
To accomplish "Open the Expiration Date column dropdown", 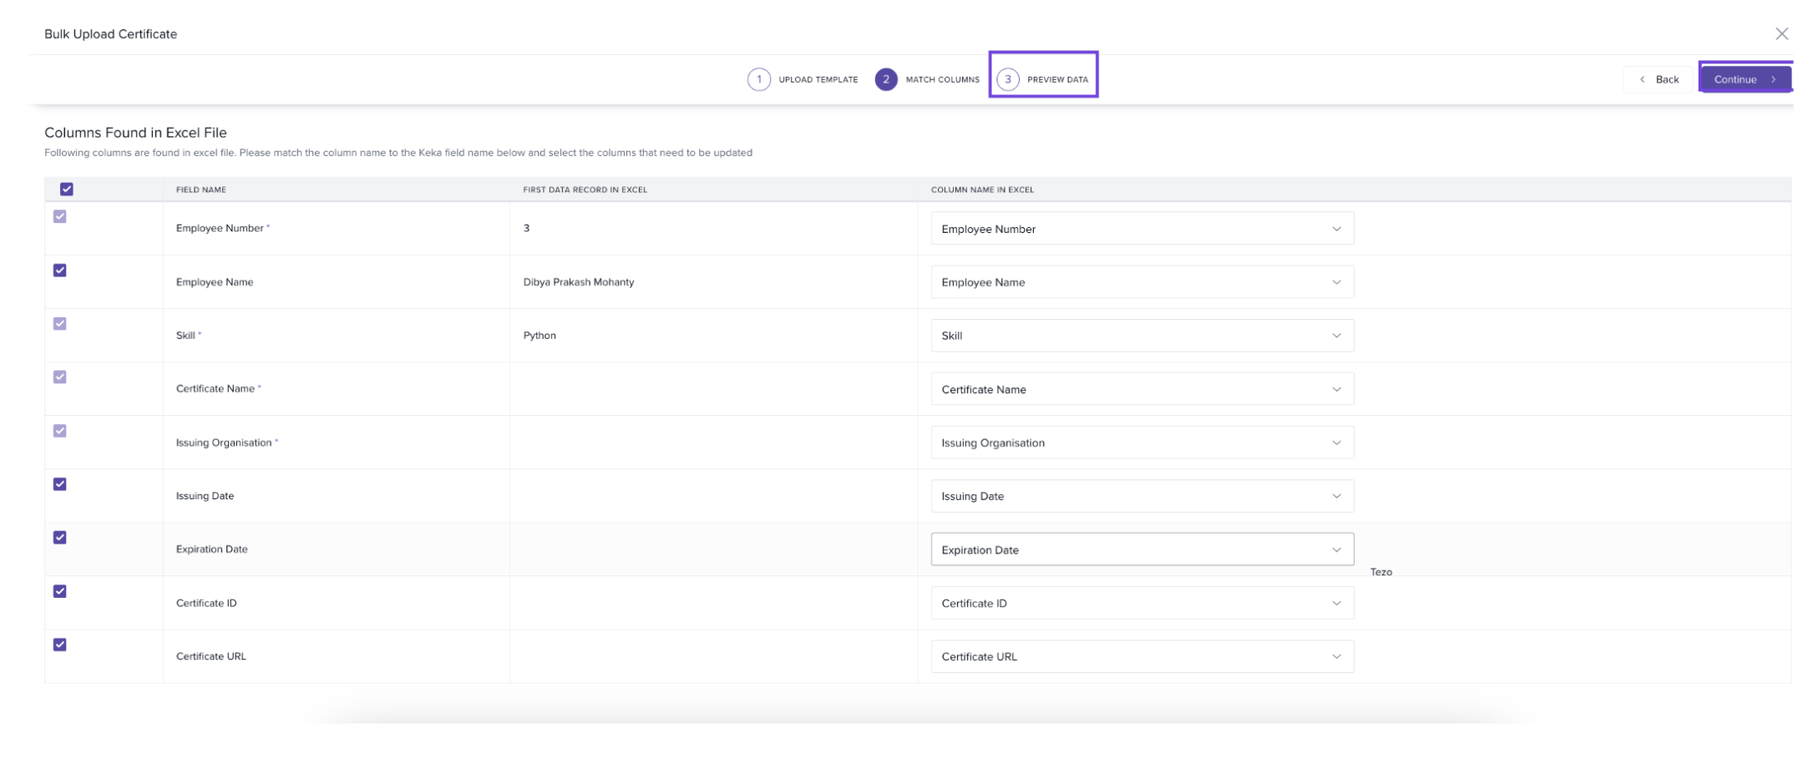I will 1142,549.
